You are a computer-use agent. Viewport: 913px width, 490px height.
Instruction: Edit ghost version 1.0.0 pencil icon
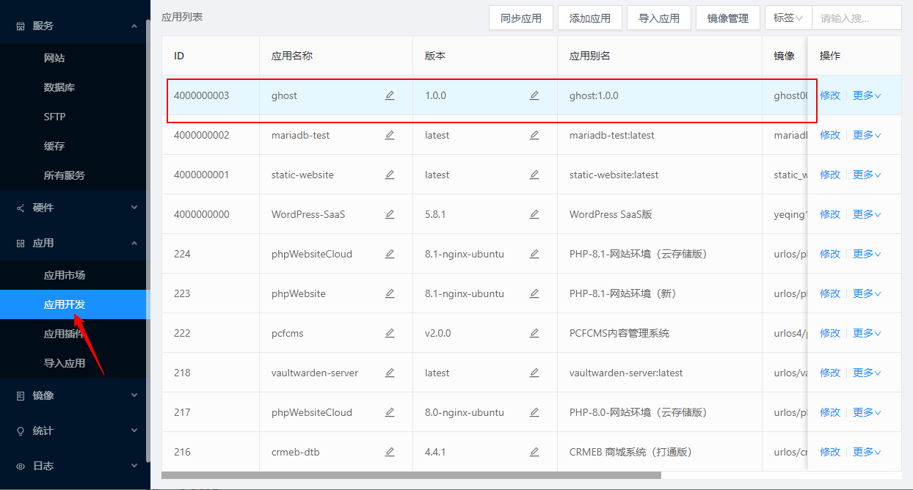[534, 95]
